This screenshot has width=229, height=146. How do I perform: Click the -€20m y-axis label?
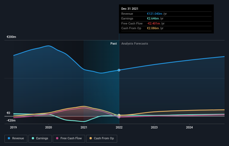click(11, 120)
